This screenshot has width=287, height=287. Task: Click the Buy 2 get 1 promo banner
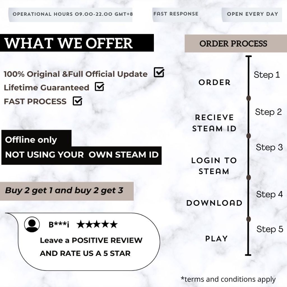coord(64,191)
